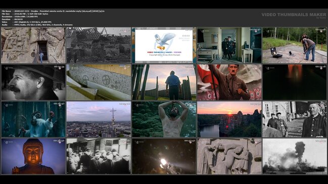Select the crowd of capped soldiers thumbnail
The image size is (328, 184).
(x=99, y=156)
